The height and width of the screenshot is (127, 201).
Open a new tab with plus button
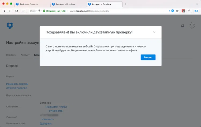tap(126, 4)
